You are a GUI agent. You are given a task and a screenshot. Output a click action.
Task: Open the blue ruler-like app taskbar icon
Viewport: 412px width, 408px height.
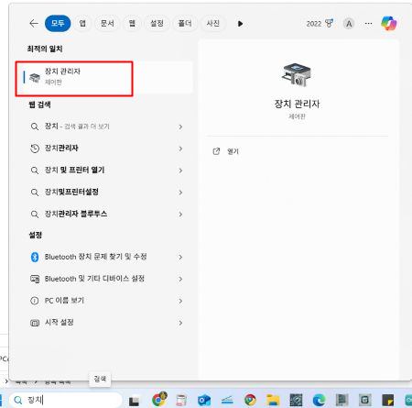[227, 400]
